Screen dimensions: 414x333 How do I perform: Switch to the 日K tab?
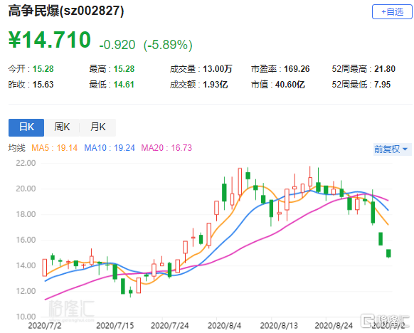[26, 127]
